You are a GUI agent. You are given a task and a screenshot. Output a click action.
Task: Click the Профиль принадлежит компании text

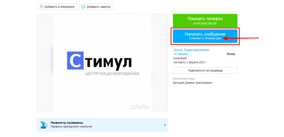pos(71,127)
